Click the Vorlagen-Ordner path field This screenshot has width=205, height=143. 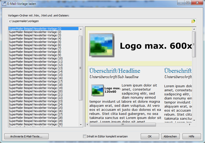pyautogui.click(x=99, y=21)
